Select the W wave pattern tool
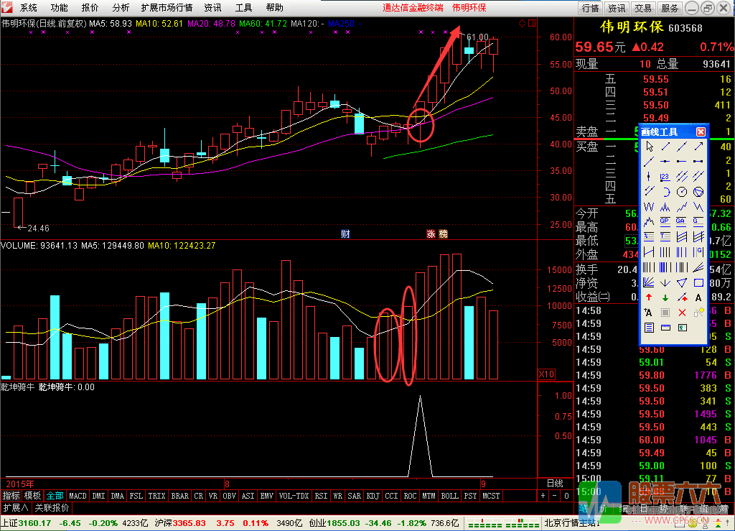Image resolution: width=735 pixels, height=531 pixels. [649, 207]
